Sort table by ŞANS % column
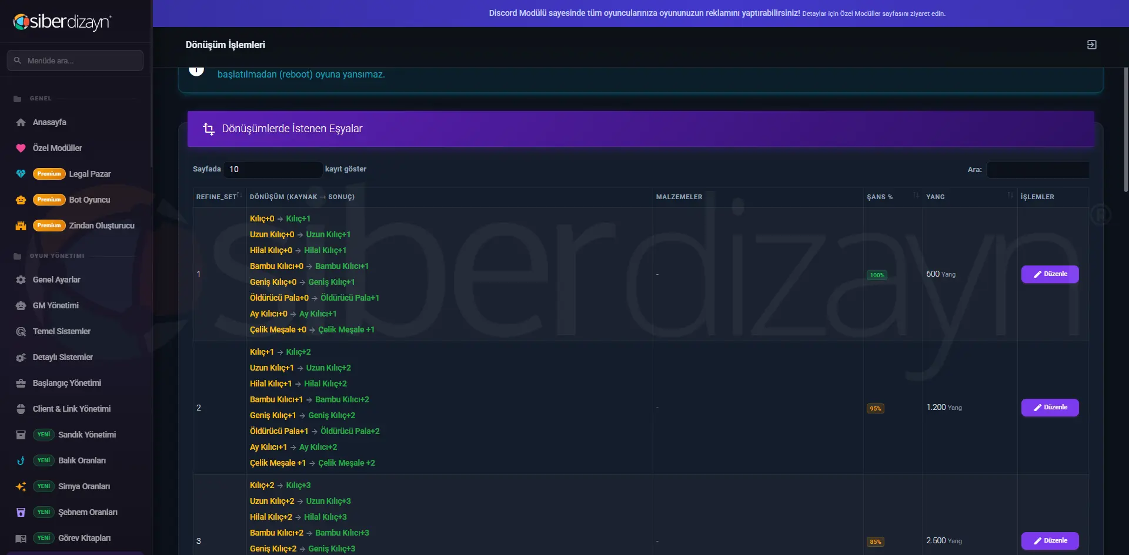The width and height of the screenshot is (1129, 555). pos(893,197)
